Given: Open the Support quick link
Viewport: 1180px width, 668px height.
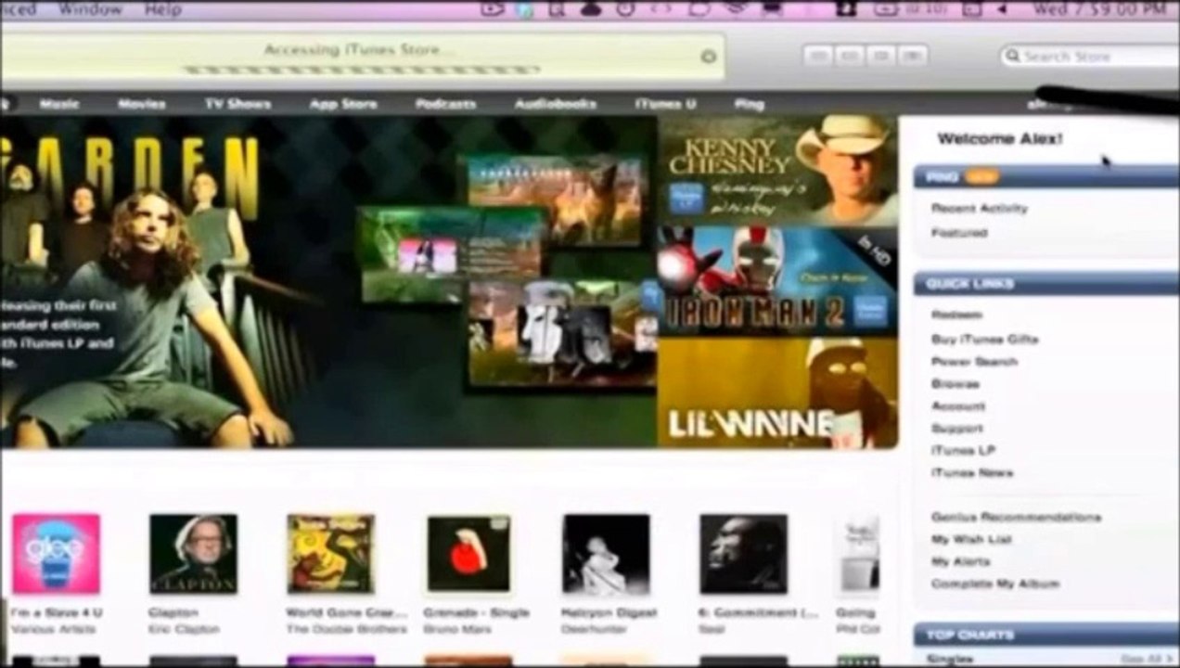Looking at the screenshot, I should (957, 429).
